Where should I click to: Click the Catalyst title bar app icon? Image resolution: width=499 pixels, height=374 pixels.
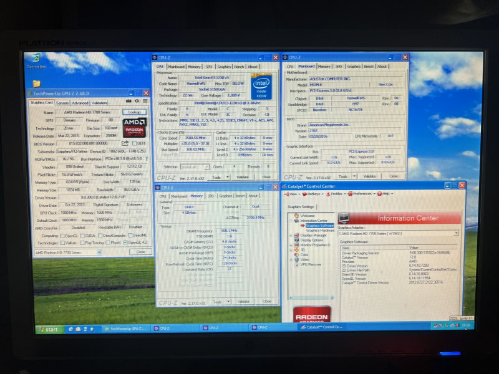pos(285,186)
